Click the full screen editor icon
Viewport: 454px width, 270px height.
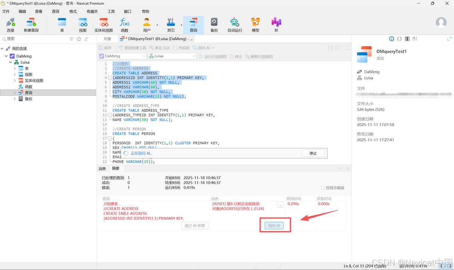pos(347,48)
